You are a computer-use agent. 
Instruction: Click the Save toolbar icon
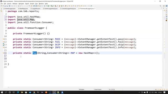[5, 6]
